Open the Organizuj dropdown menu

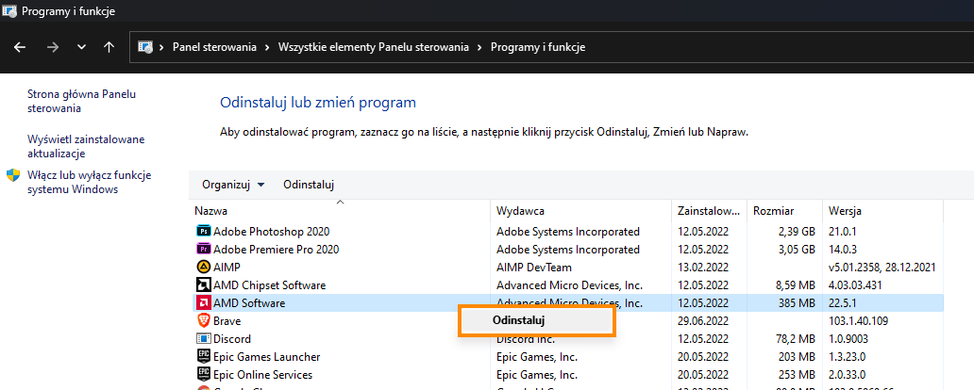coord(233,184)
